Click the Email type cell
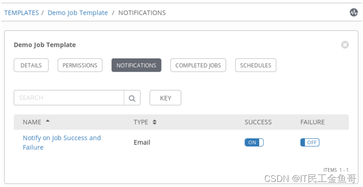Image resolution: width=363 pixels, height=187 pixels. (x=142, y=142)
